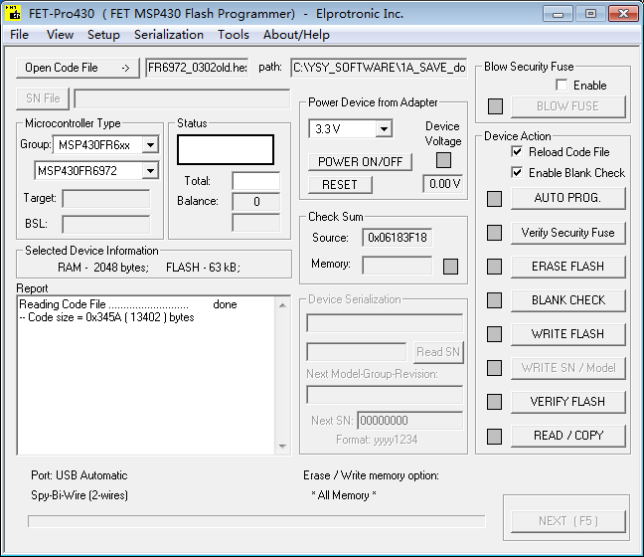Click 'Port: USB Automatic' text
This screenshot has width=644, height=557.
[80, 475]
